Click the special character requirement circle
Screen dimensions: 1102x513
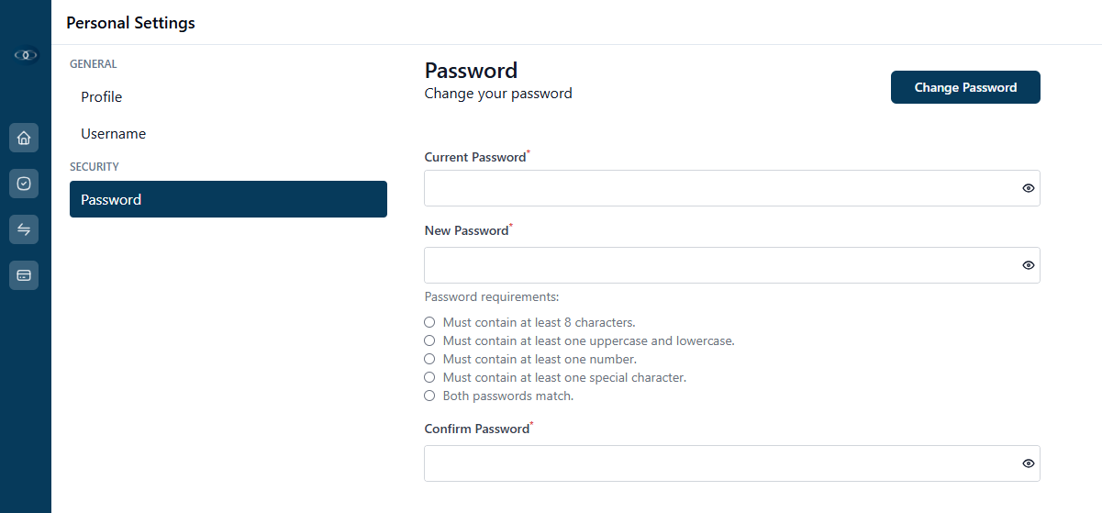pyautogui.click(x=429, y=377)
